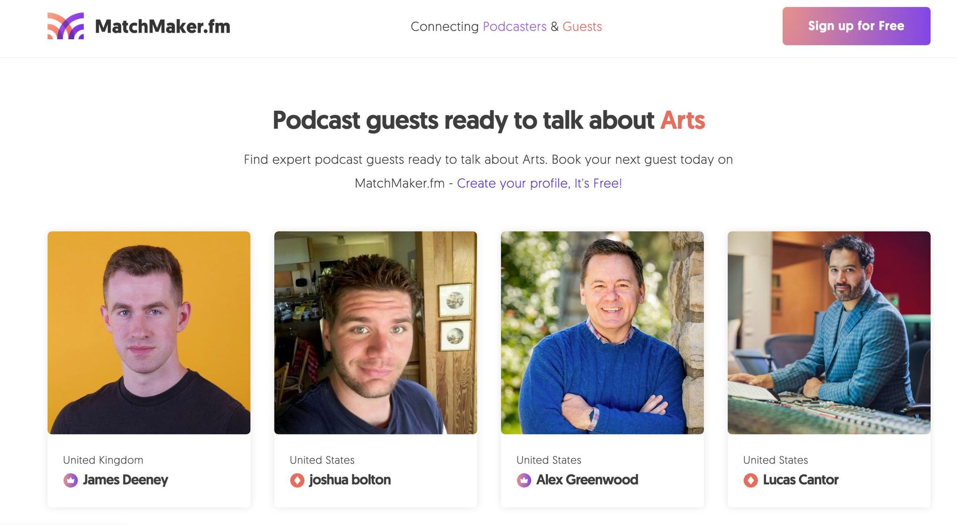Open Alex Greenwood's profile photo
957x525 pixels.
(x=602, y=333)
